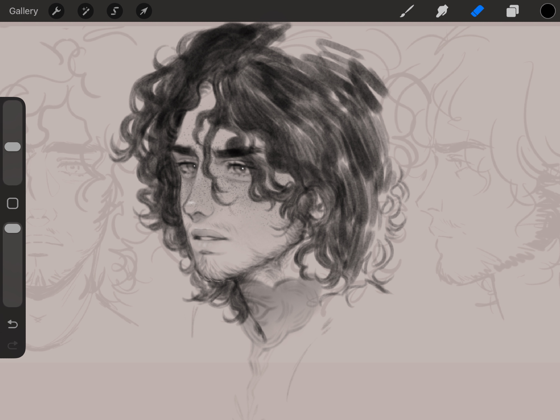Viewport: 560px width, 420px height.
Task: Tap the square modify button in sidebar
Action: click(13, 203)
